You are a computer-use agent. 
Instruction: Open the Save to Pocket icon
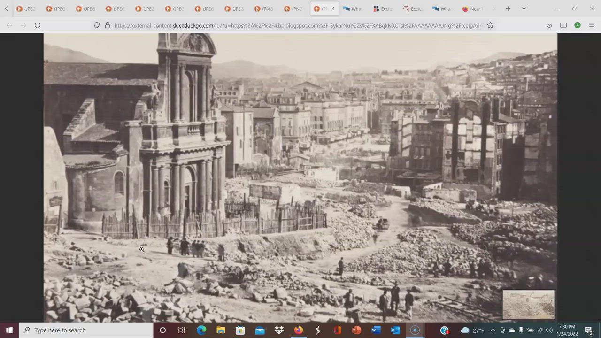point(549,25)
